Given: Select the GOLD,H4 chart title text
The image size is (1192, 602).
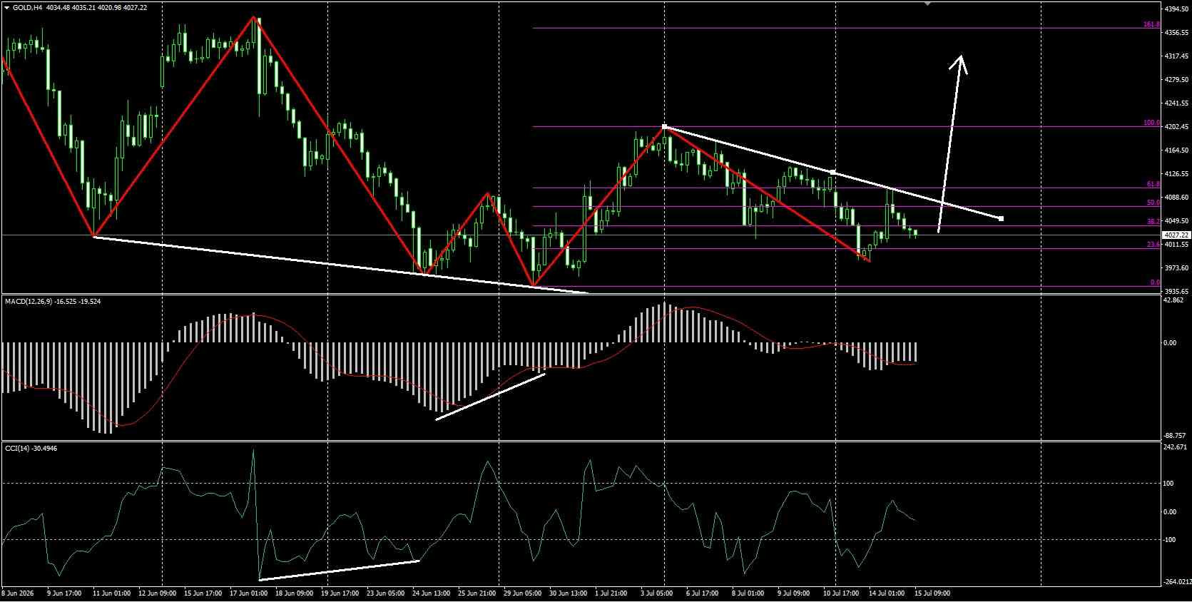Looking at the screenshot, I should pos(27,8).
